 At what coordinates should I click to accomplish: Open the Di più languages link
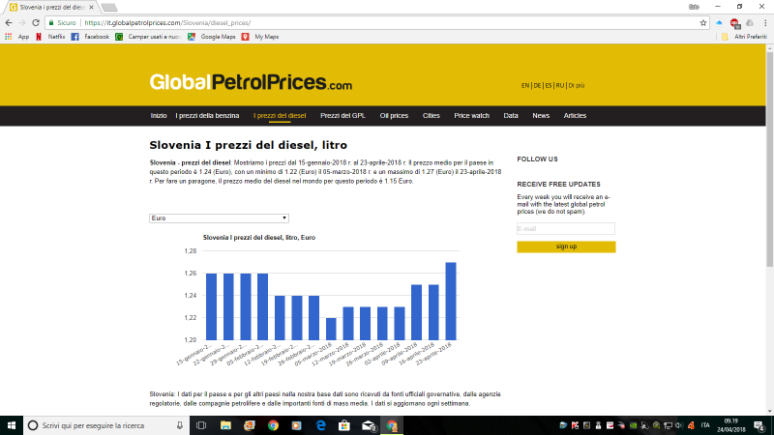tap(576, 86)
